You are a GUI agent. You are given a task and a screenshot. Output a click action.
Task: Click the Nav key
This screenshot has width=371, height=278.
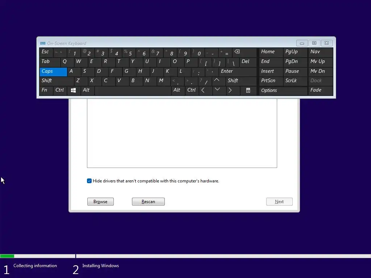320,52
